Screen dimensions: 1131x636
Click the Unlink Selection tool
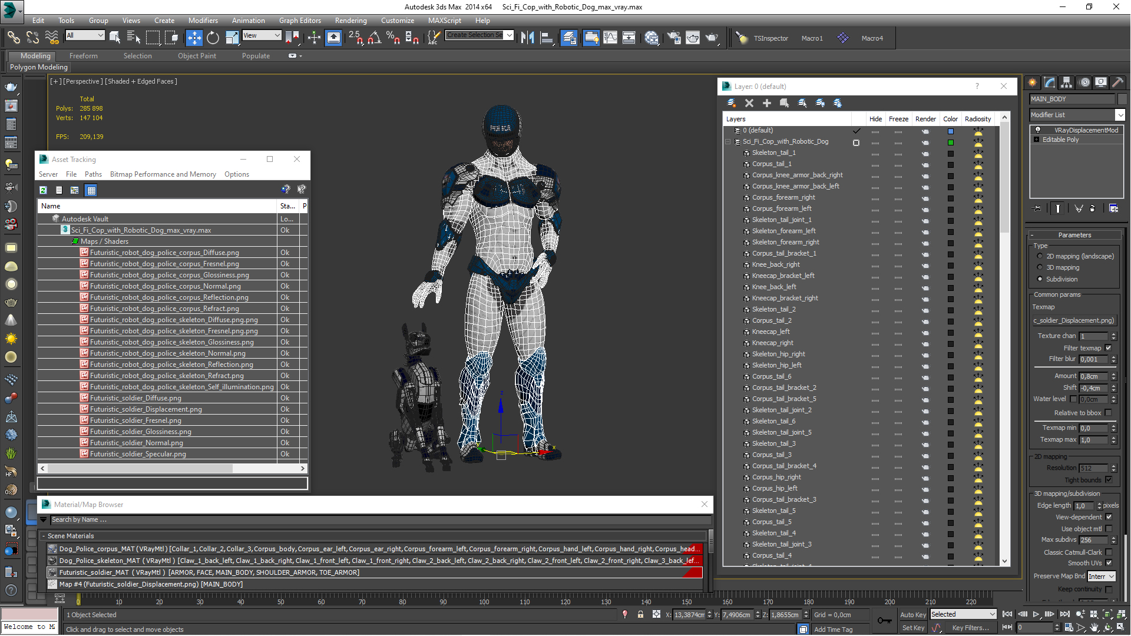click(x=33, y=38)
